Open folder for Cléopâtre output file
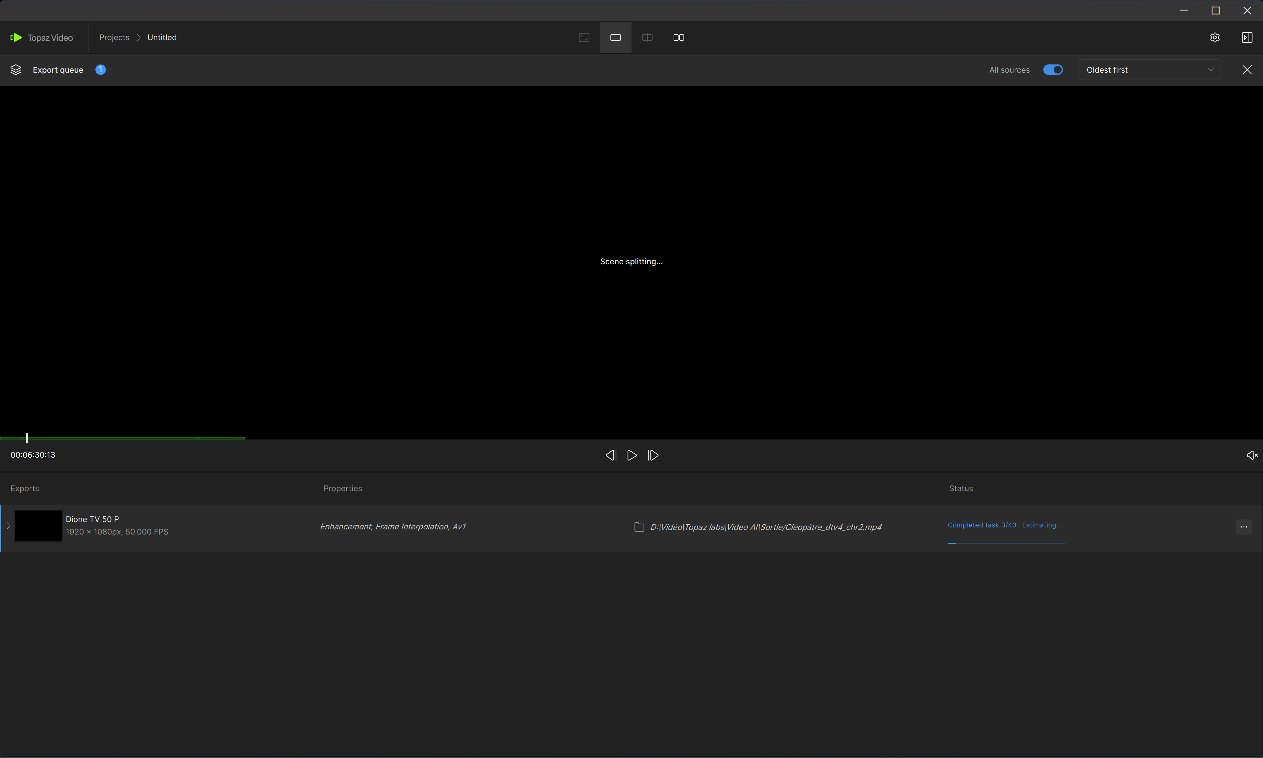The height and width of the screenshot is (758, 1263). (639, 527)
